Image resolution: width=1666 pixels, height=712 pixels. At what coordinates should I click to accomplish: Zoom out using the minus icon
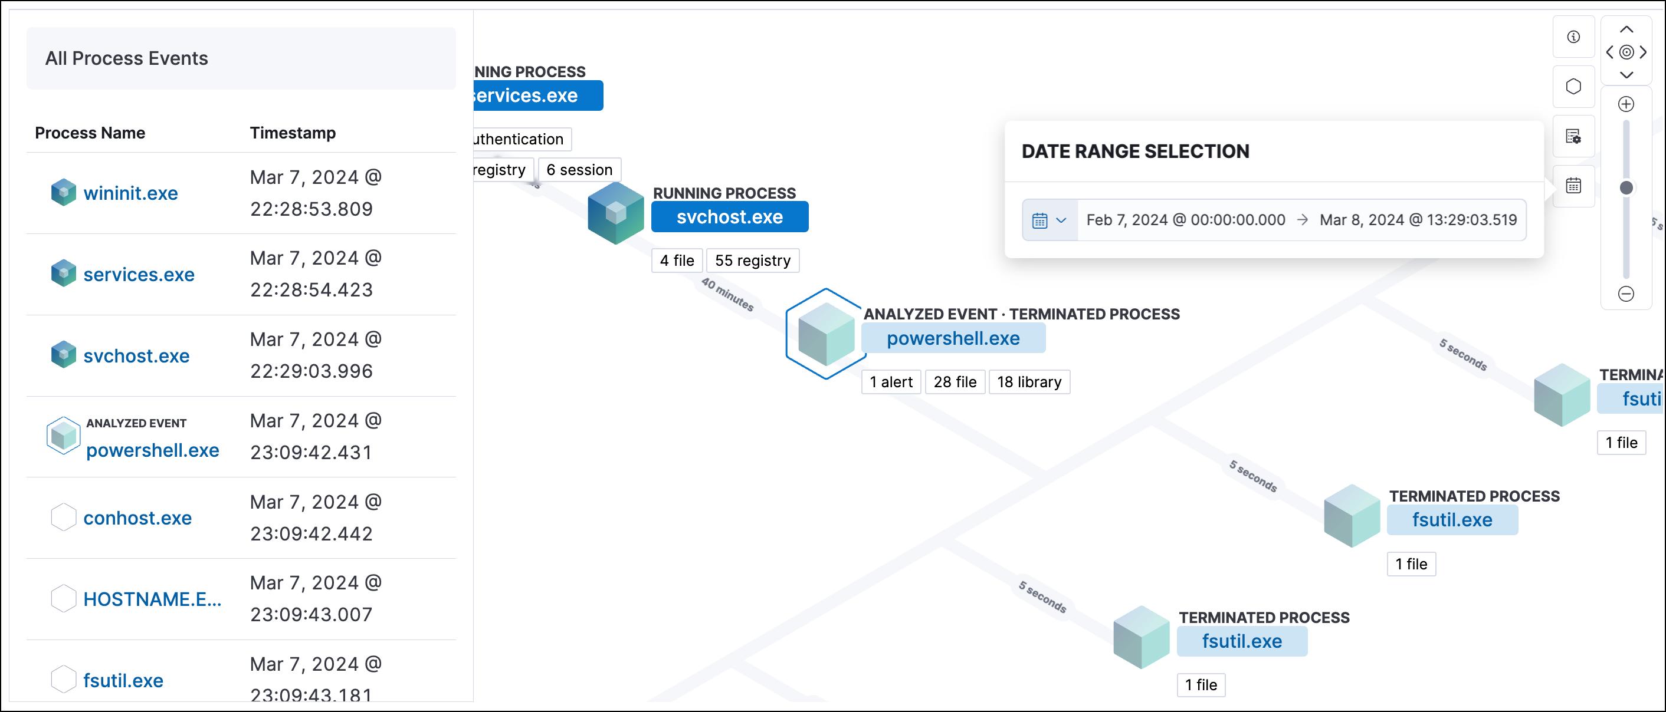[1627, 294]
